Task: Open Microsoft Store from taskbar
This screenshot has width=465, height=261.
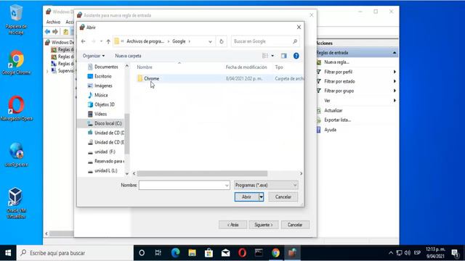Action: (209, 253)
